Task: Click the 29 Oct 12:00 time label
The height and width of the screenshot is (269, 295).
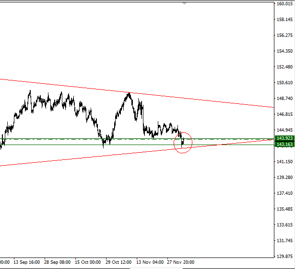Action: (118, 262)
